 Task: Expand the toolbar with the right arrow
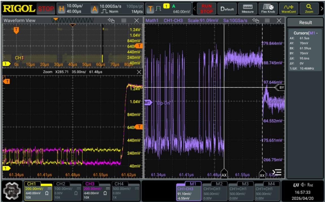pos(322,9)
